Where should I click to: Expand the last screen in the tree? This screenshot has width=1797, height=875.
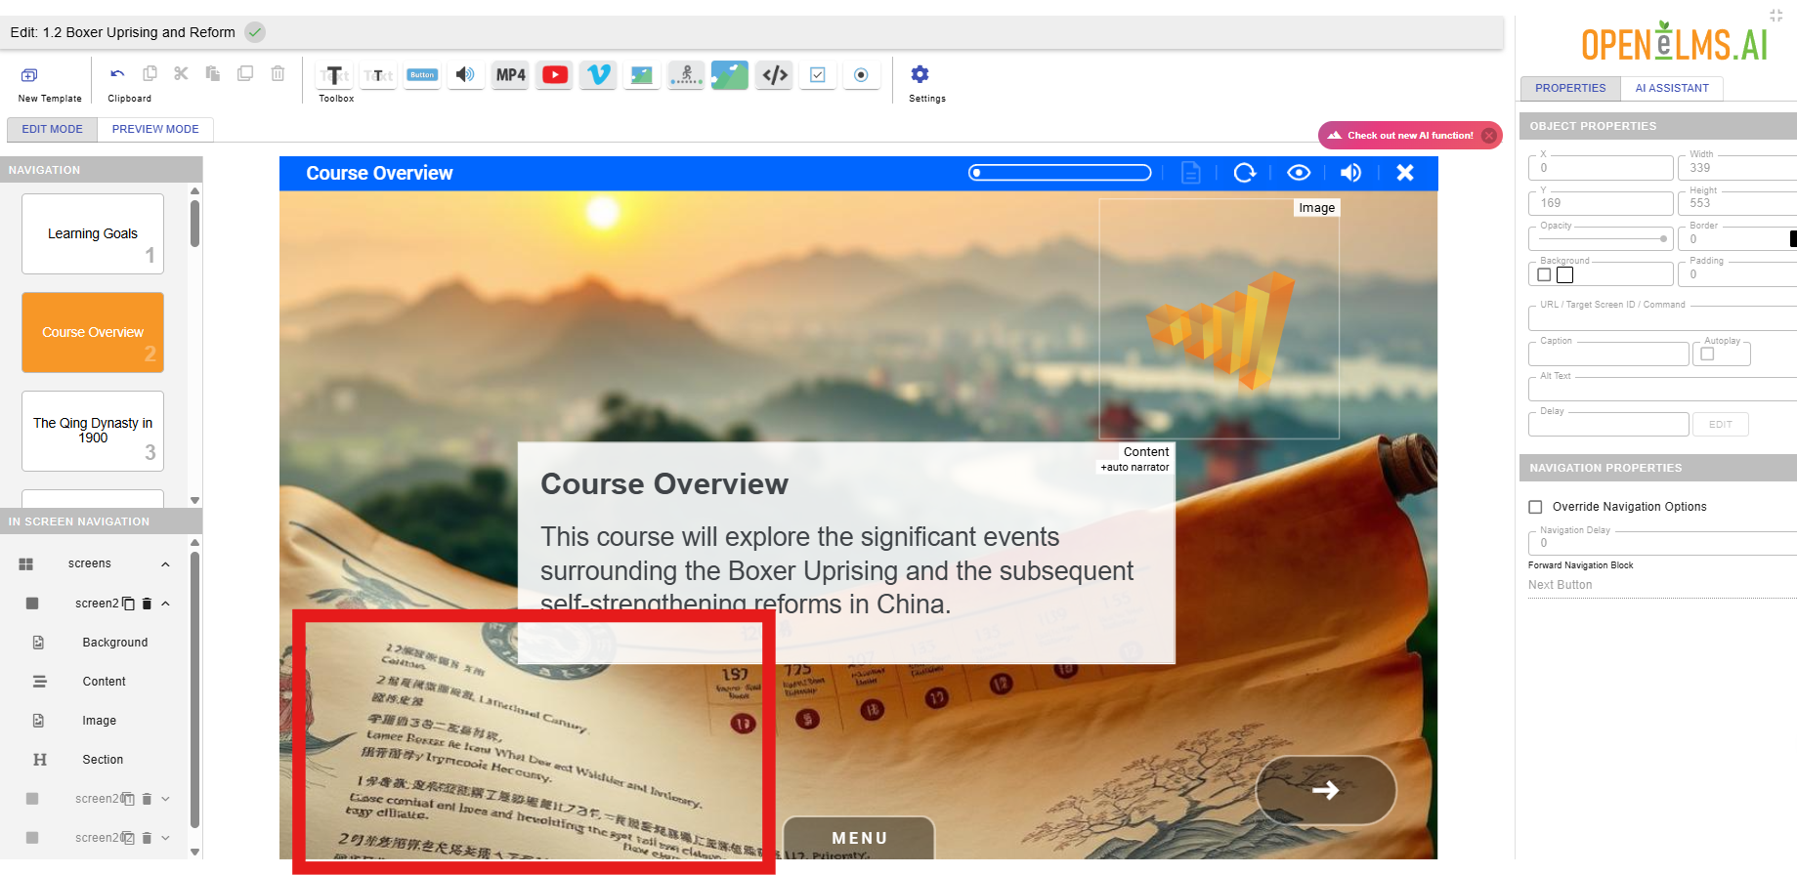[x=165, y=838]
